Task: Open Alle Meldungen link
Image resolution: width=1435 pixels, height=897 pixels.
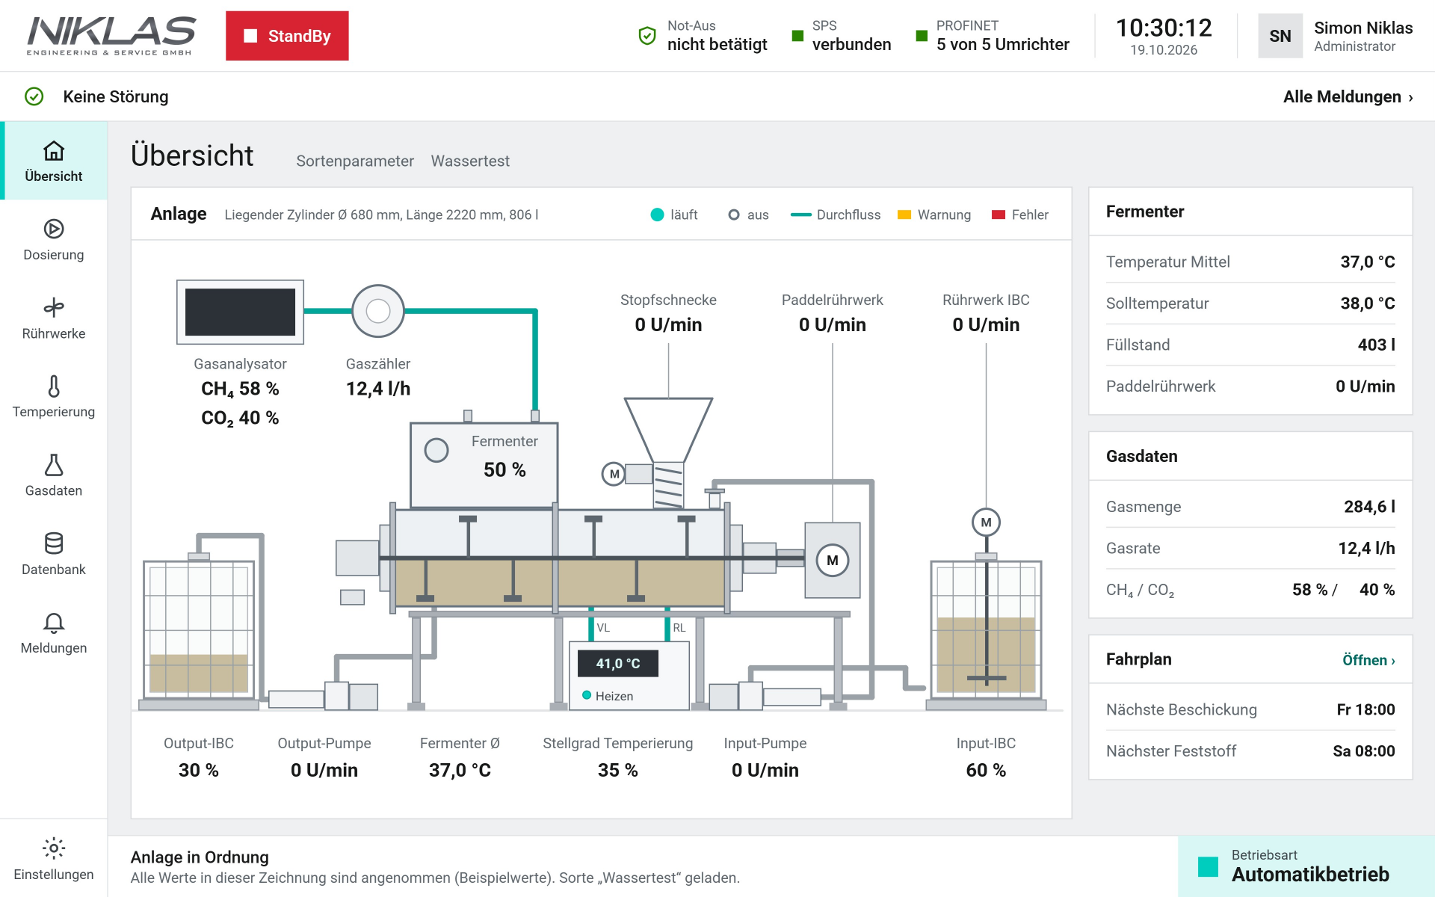Action: pyautogui.click(x=1348, y=96)
